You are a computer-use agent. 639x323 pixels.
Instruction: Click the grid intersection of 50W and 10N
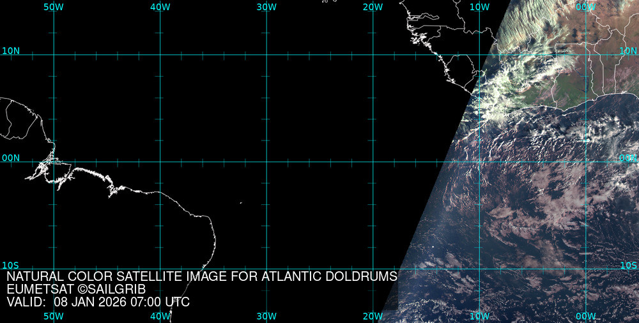54,54
